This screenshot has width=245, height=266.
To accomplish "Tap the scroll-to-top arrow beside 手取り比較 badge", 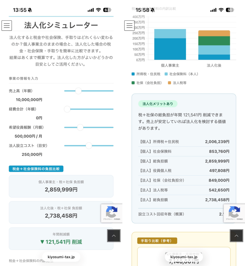I will click(x=236, y=236).
